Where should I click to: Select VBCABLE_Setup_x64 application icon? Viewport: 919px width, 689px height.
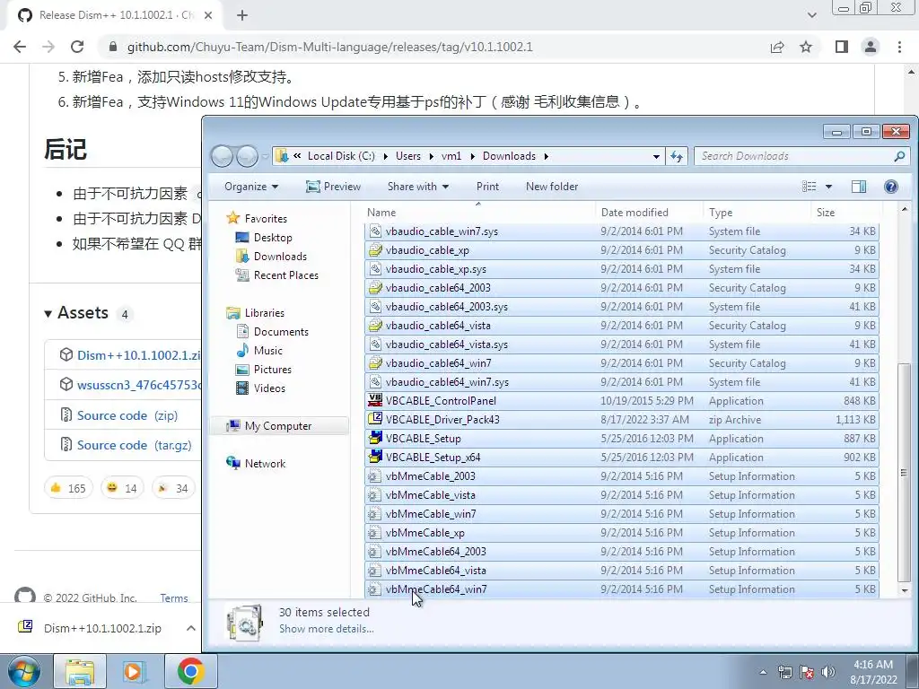(375, 457)
